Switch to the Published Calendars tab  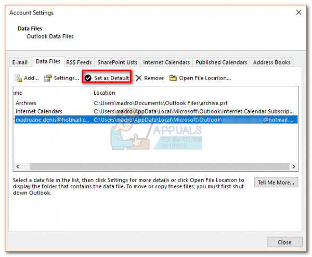pos(222,62)
